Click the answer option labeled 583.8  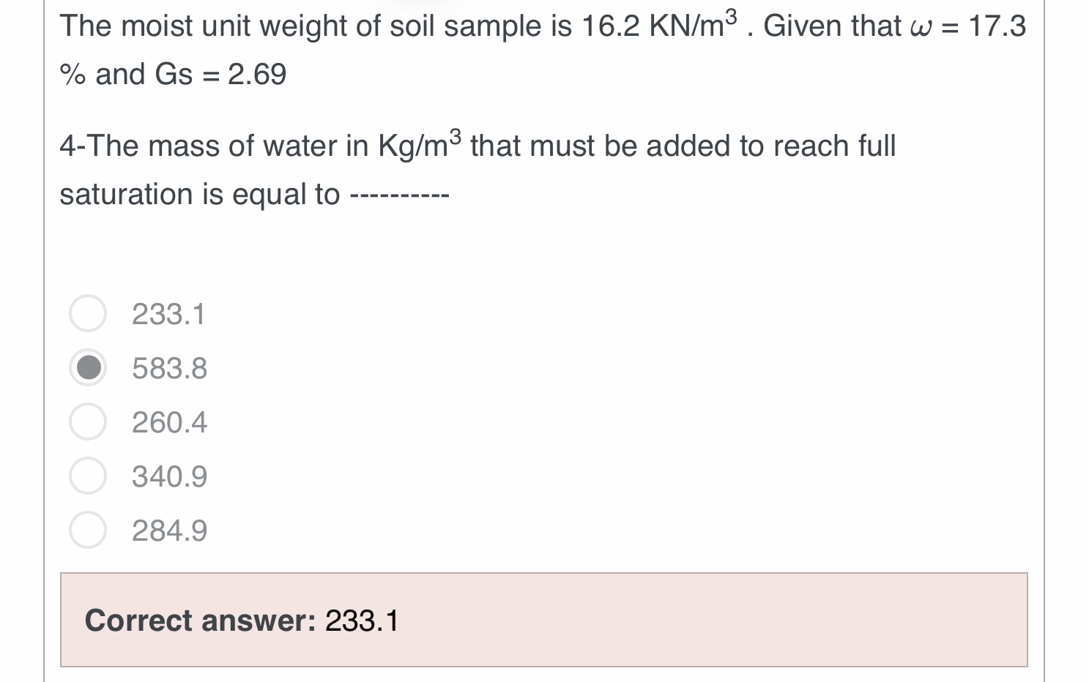tap(169, 367)
